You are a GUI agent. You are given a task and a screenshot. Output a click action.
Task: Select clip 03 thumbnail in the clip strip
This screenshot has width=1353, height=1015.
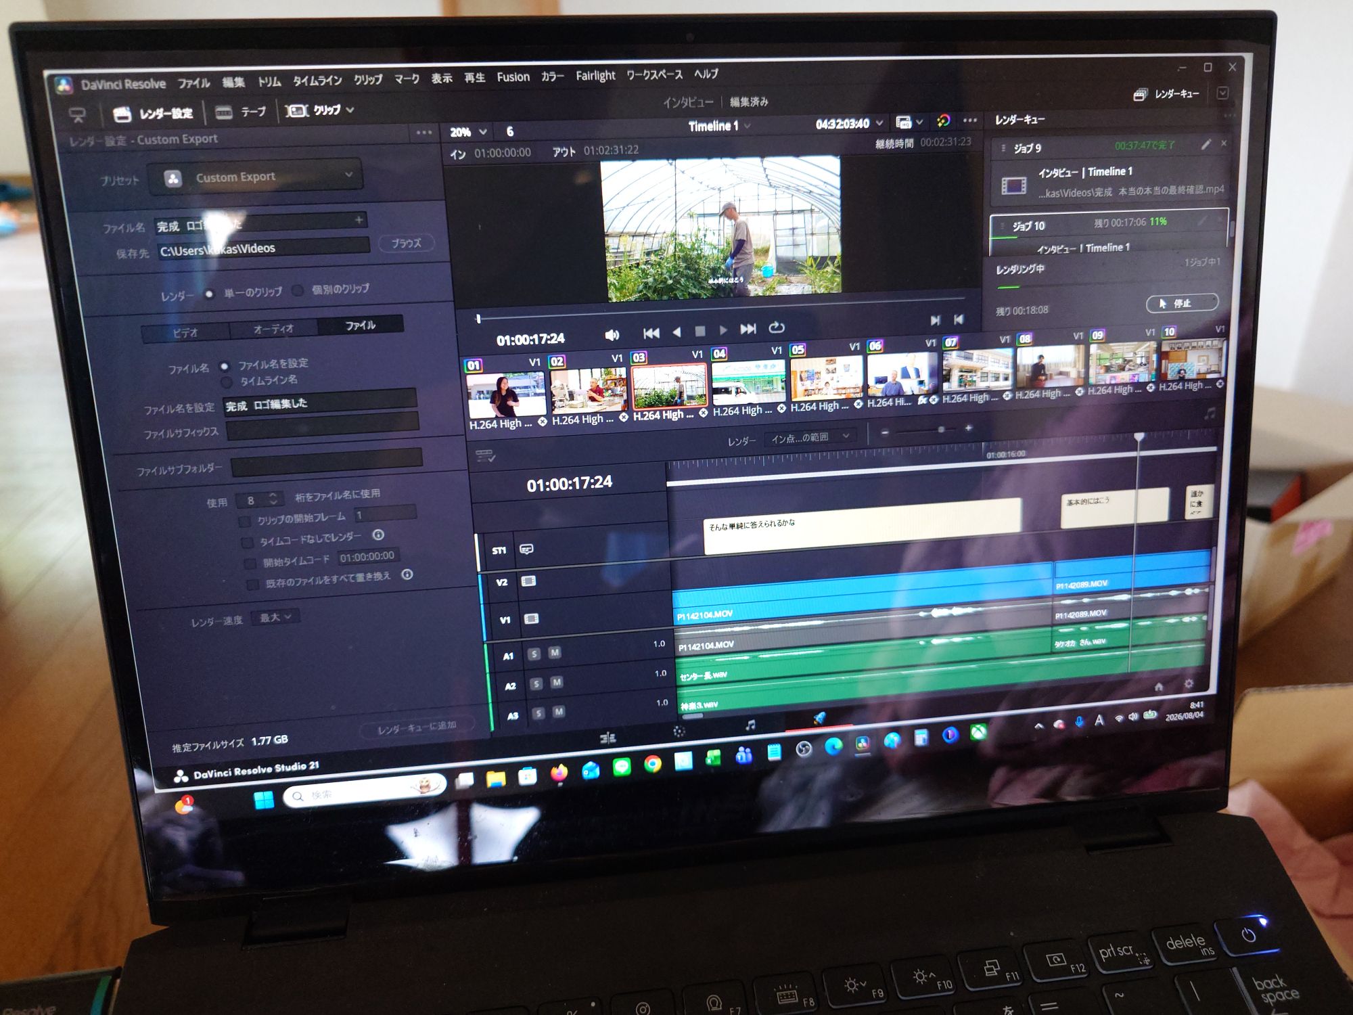coord(668,387)
